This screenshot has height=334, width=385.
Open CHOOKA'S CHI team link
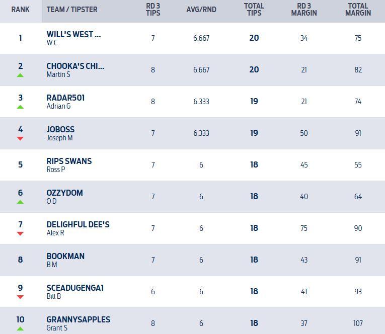(75, 66)
